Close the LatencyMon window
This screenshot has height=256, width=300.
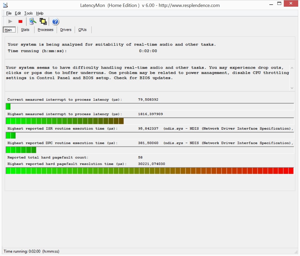pyautogui.click(x=291, y=3)
